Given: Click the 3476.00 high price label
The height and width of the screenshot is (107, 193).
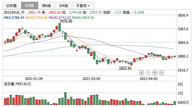Looking at the screenshot, I should coord(66,21).
